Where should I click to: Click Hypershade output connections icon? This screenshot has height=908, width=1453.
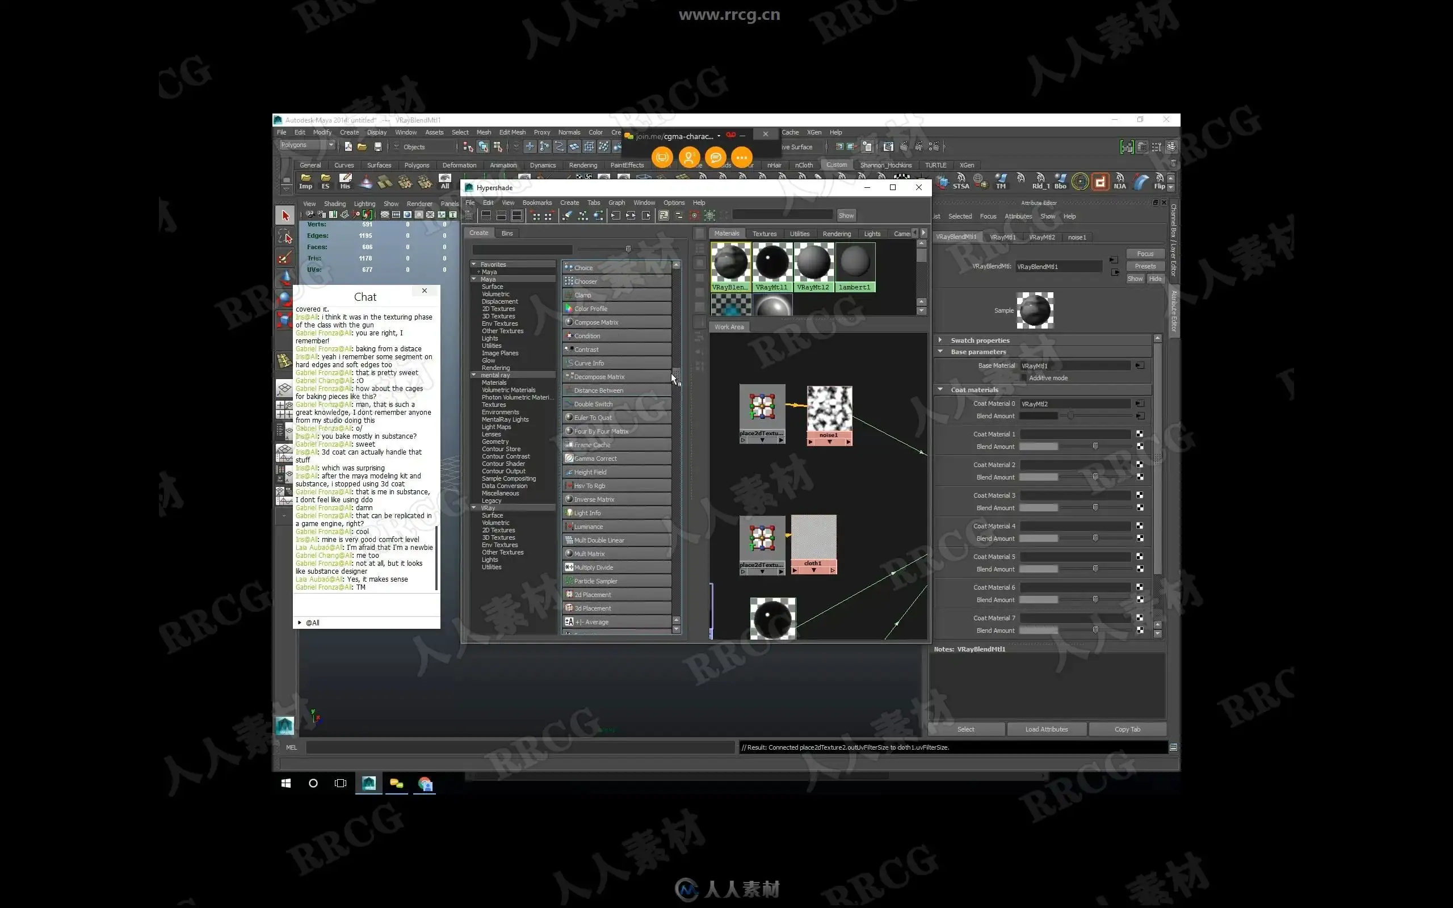click(646, 216)
